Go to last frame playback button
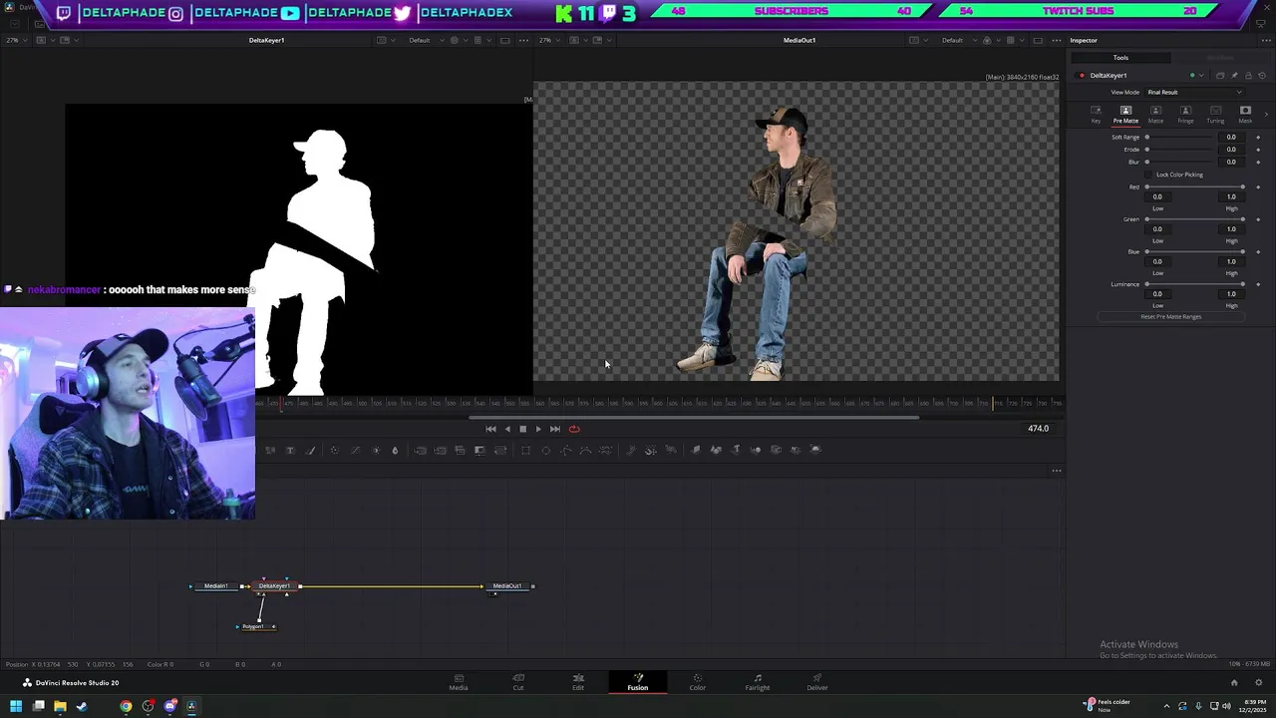The image size is (1276, 718). point(555,429)
